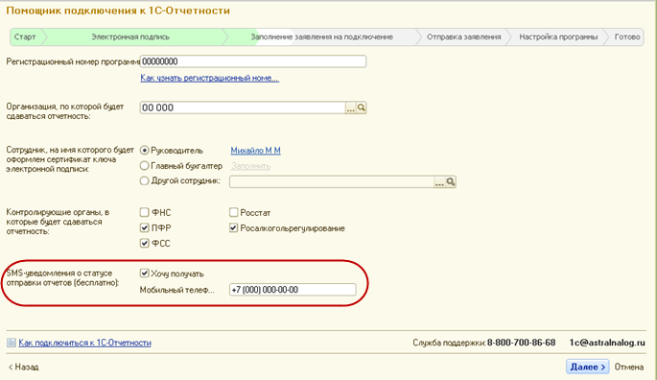Select the Другой сотрудник radio button
This screenshot has height=380, width=657.
pos(144,180)
